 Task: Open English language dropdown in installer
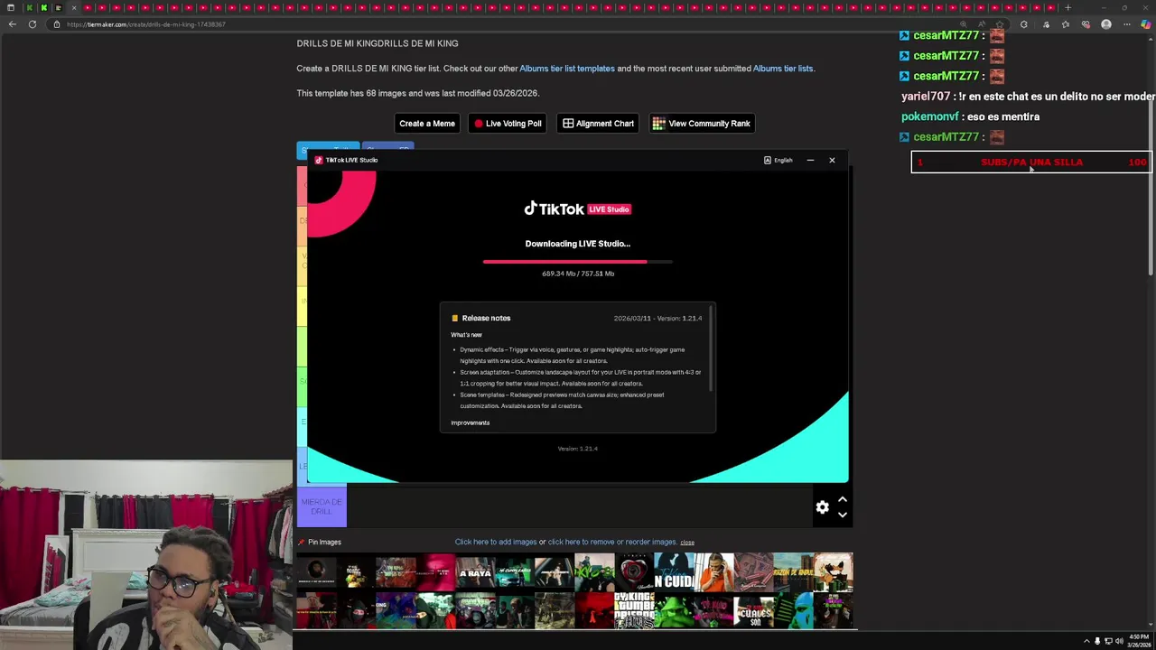pos(778,161)
